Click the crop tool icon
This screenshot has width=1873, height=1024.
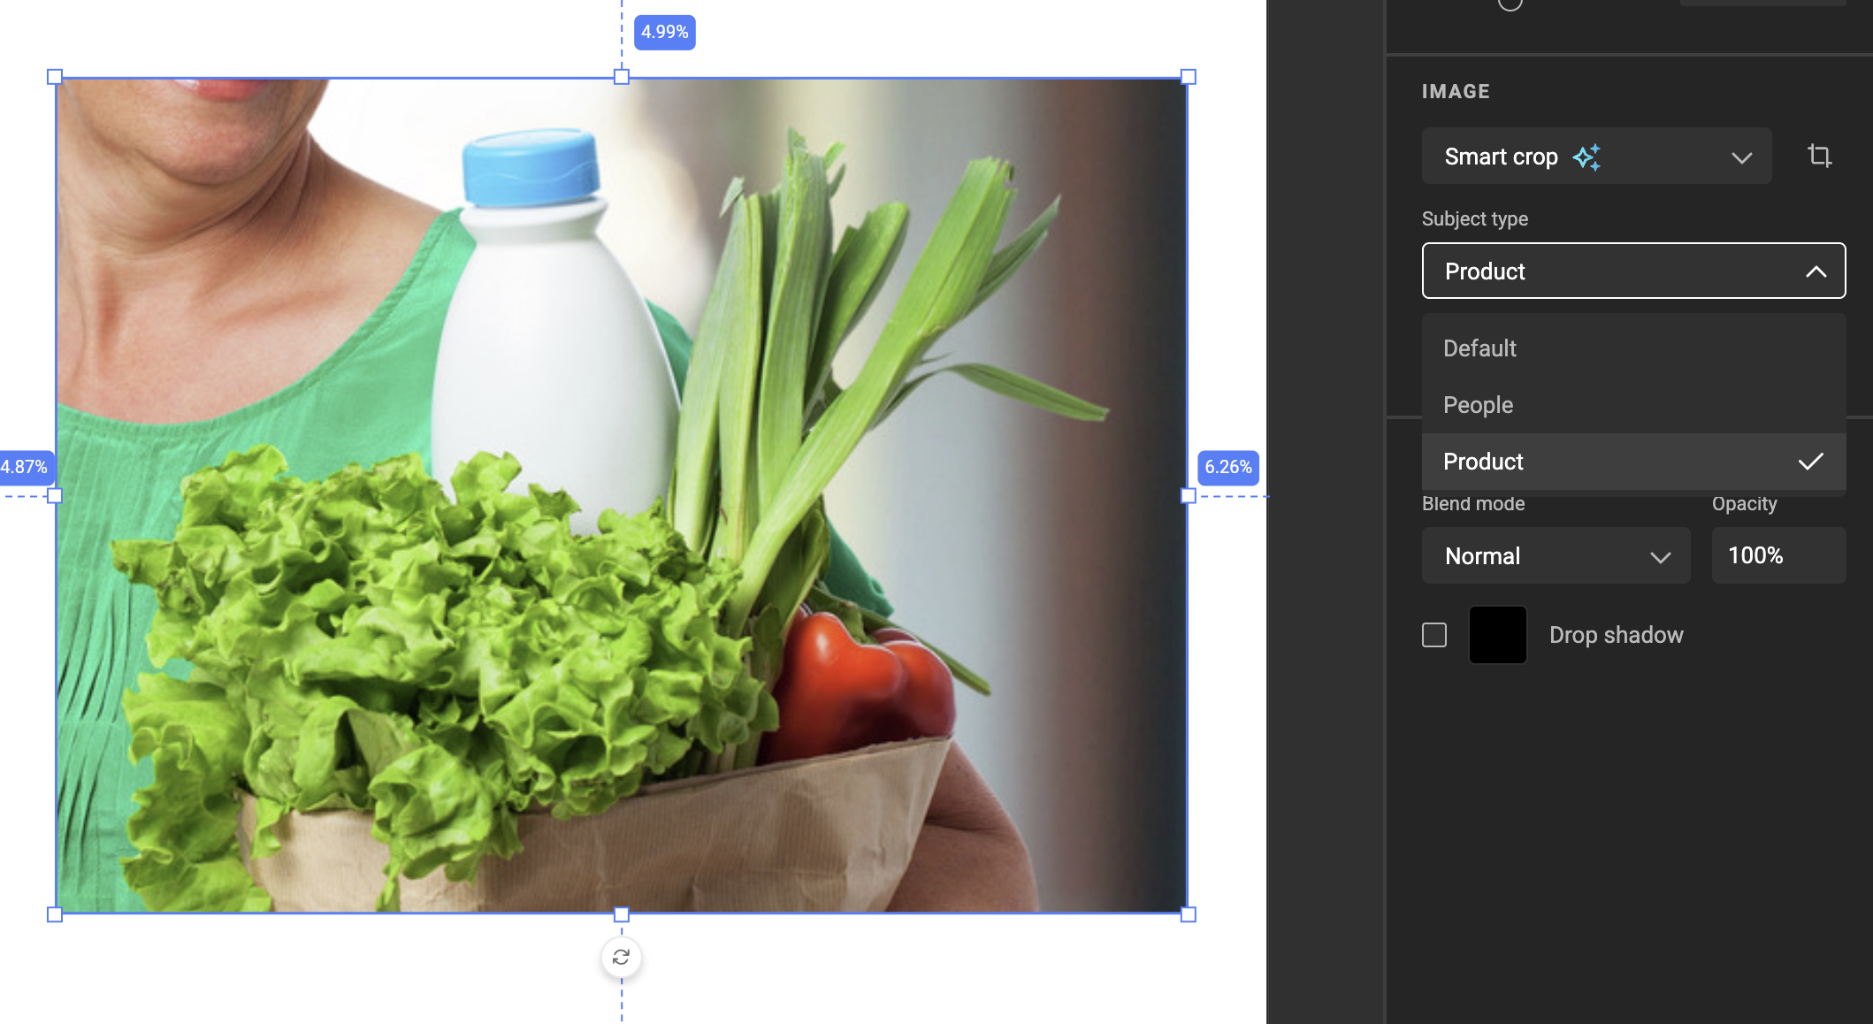[1819, 157]
